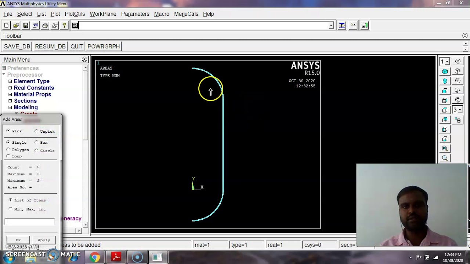Image resolution: width=470 pixels, height=264 pixels.
Task: Click the keyboard command prompt icon
Action: pos(75,25)
